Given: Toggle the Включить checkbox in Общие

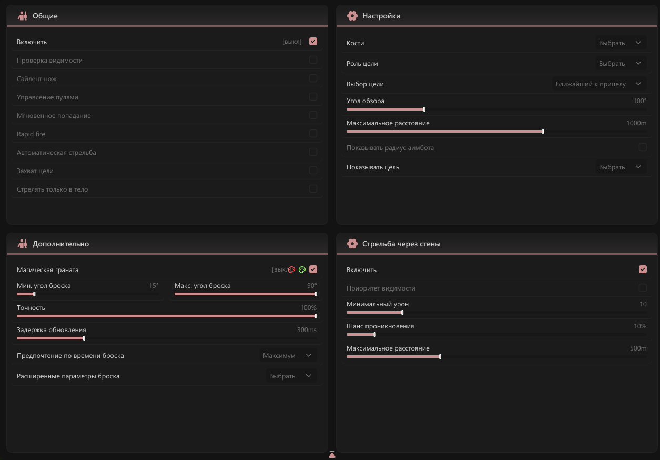Looking at the screenshot, I should pos(313,42).
